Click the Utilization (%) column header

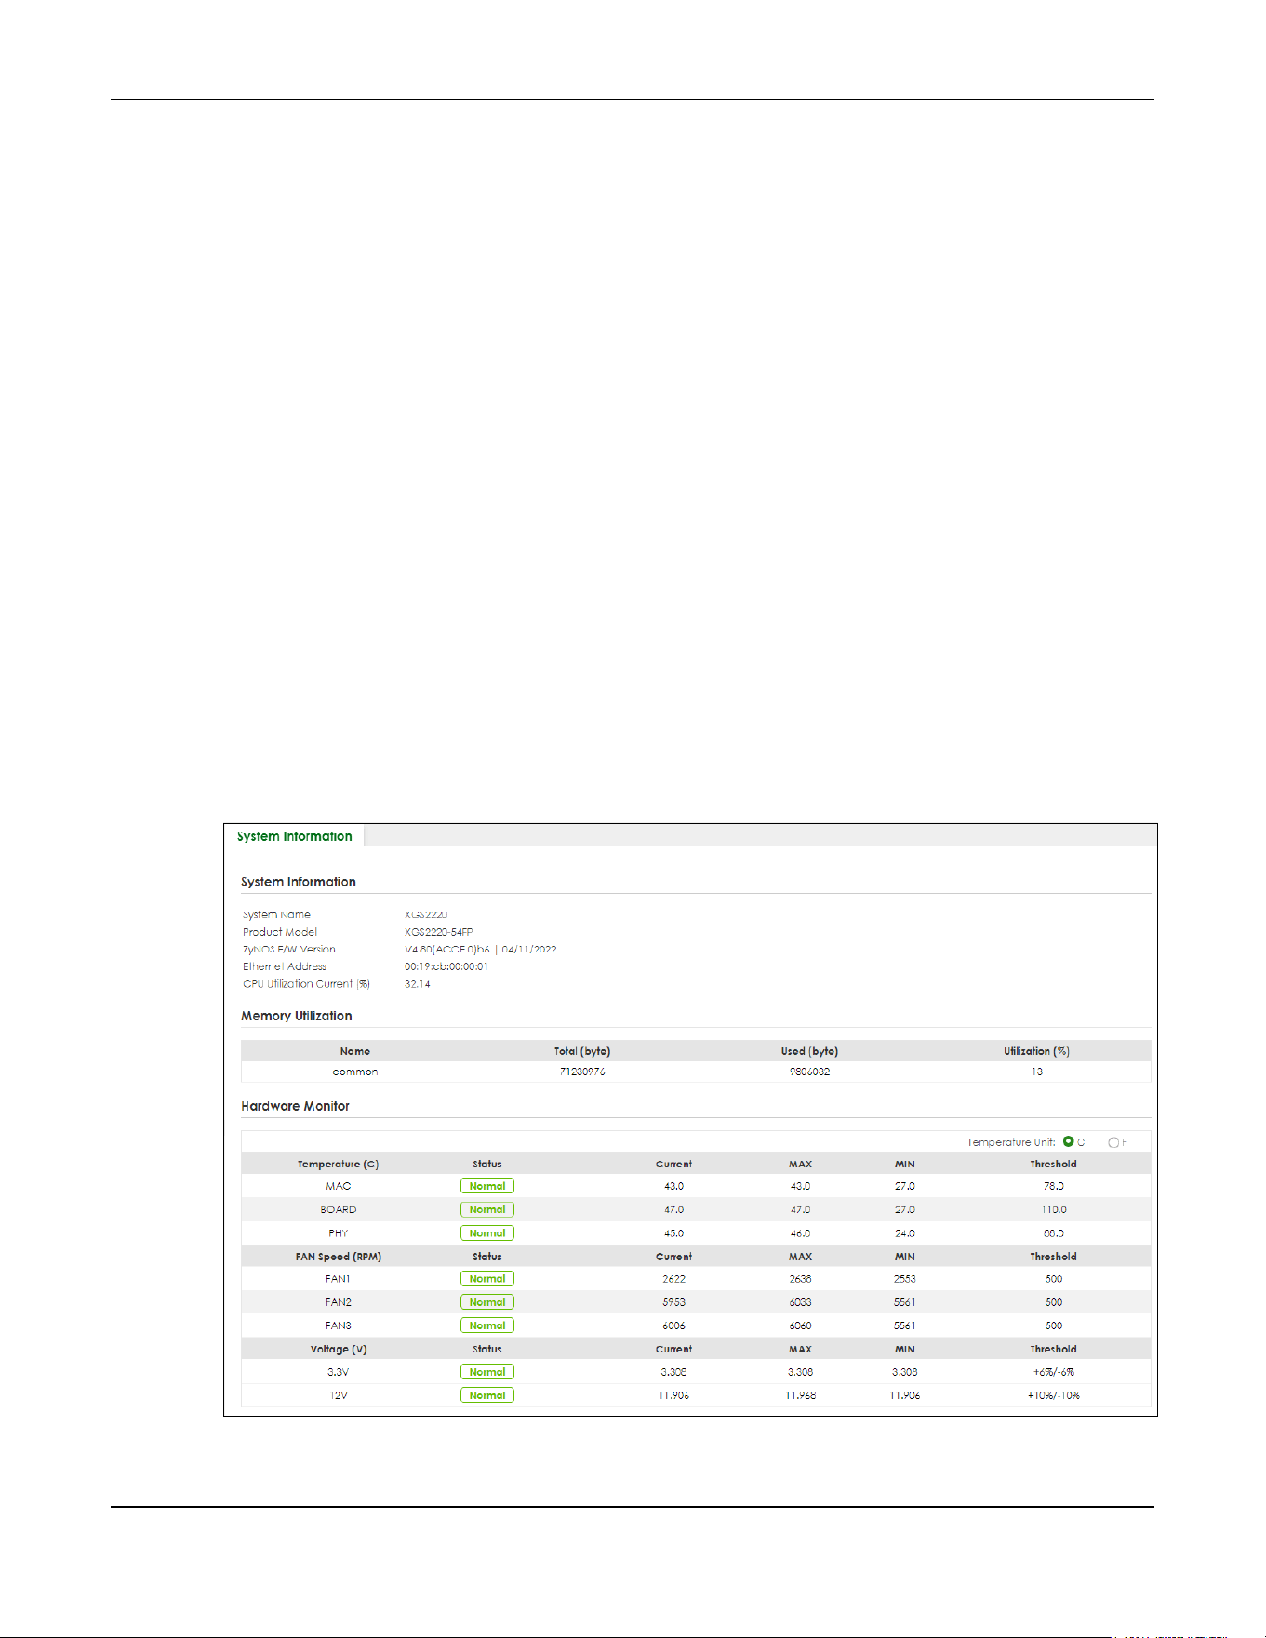tap(1036, 1051)
